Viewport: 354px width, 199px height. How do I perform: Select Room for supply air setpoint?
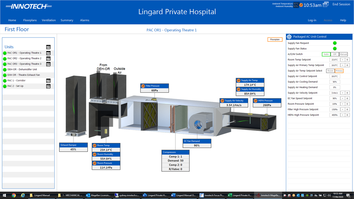point(330,71)
